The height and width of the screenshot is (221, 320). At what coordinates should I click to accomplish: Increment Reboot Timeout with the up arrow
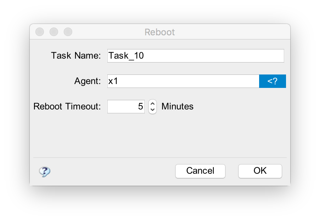tap(152, 104)
